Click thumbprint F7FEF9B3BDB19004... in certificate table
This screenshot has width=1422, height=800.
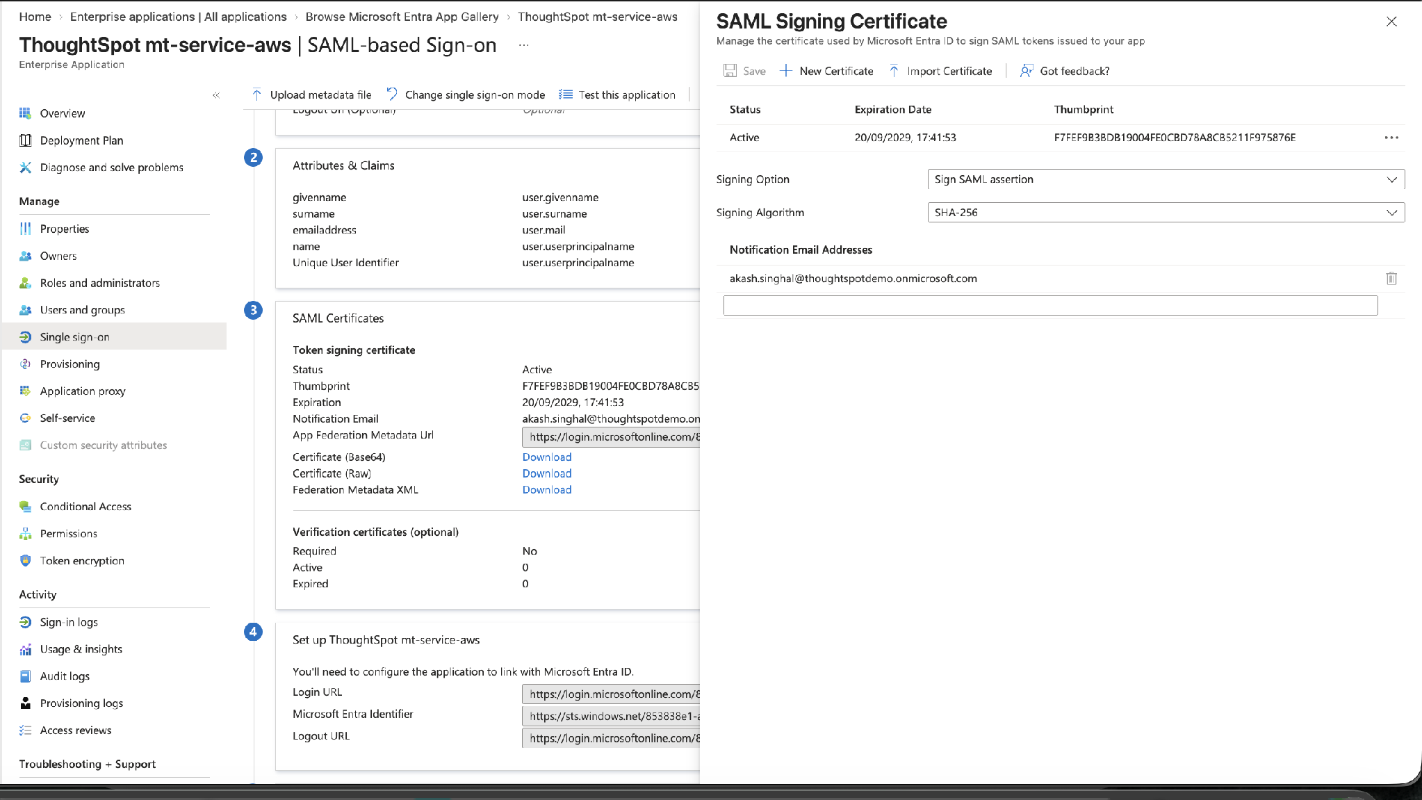click(x=1175, y=138)
